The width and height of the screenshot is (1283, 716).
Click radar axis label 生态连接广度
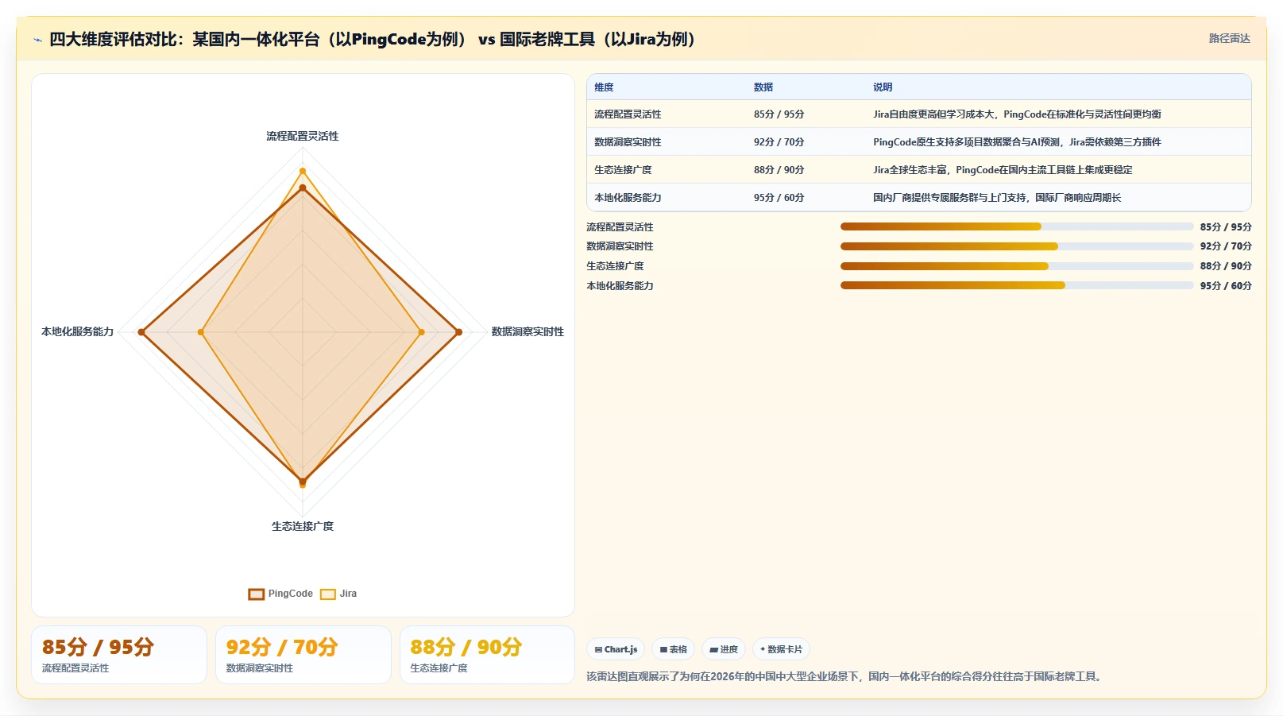[x=303, y=527]
